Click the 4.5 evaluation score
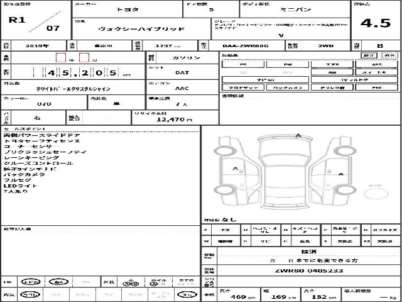402x302 pixels. point(376,23)
